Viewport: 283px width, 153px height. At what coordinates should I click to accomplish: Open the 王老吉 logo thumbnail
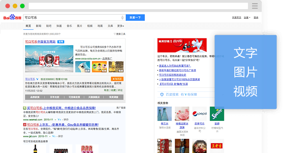pos(217,146)
